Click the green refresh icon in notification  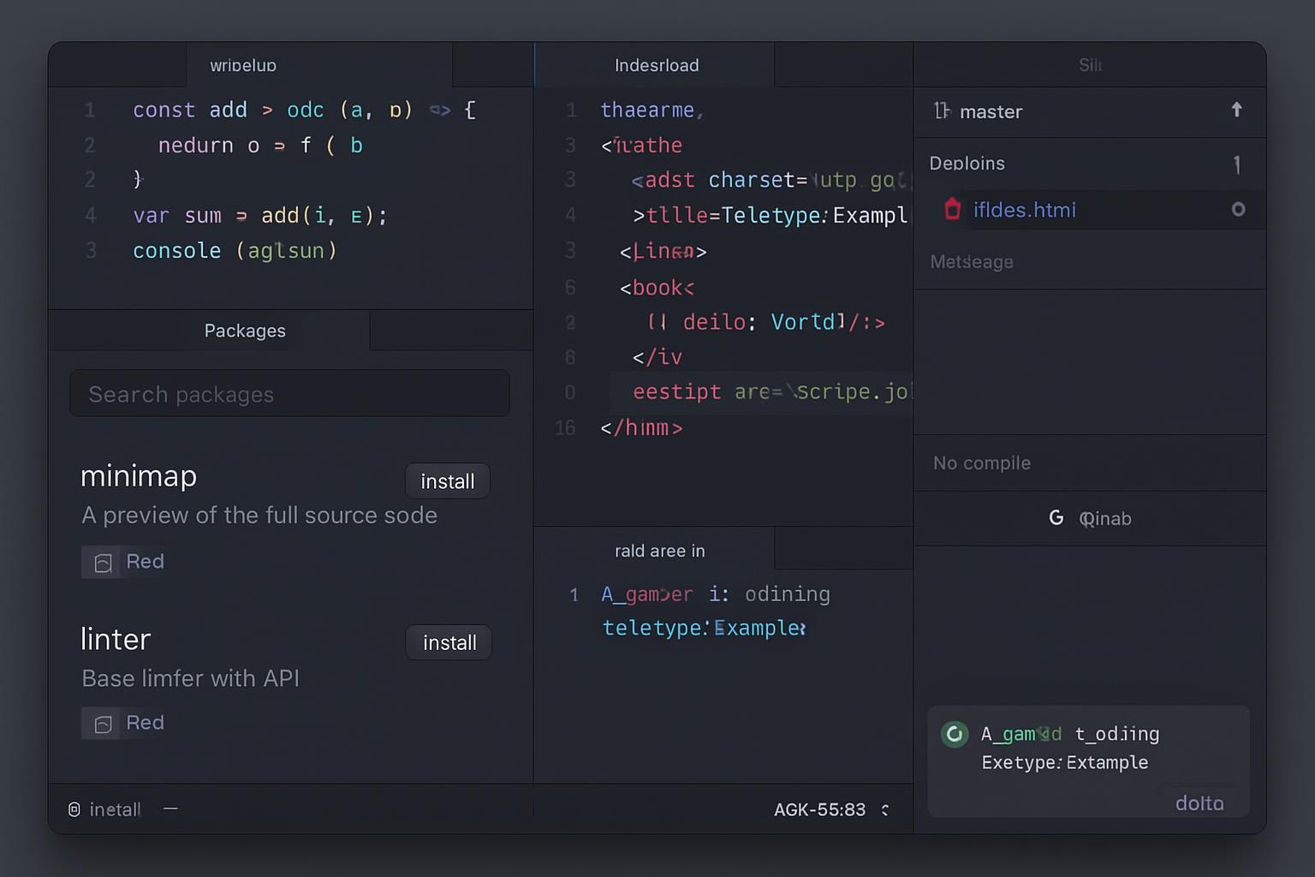955,734
